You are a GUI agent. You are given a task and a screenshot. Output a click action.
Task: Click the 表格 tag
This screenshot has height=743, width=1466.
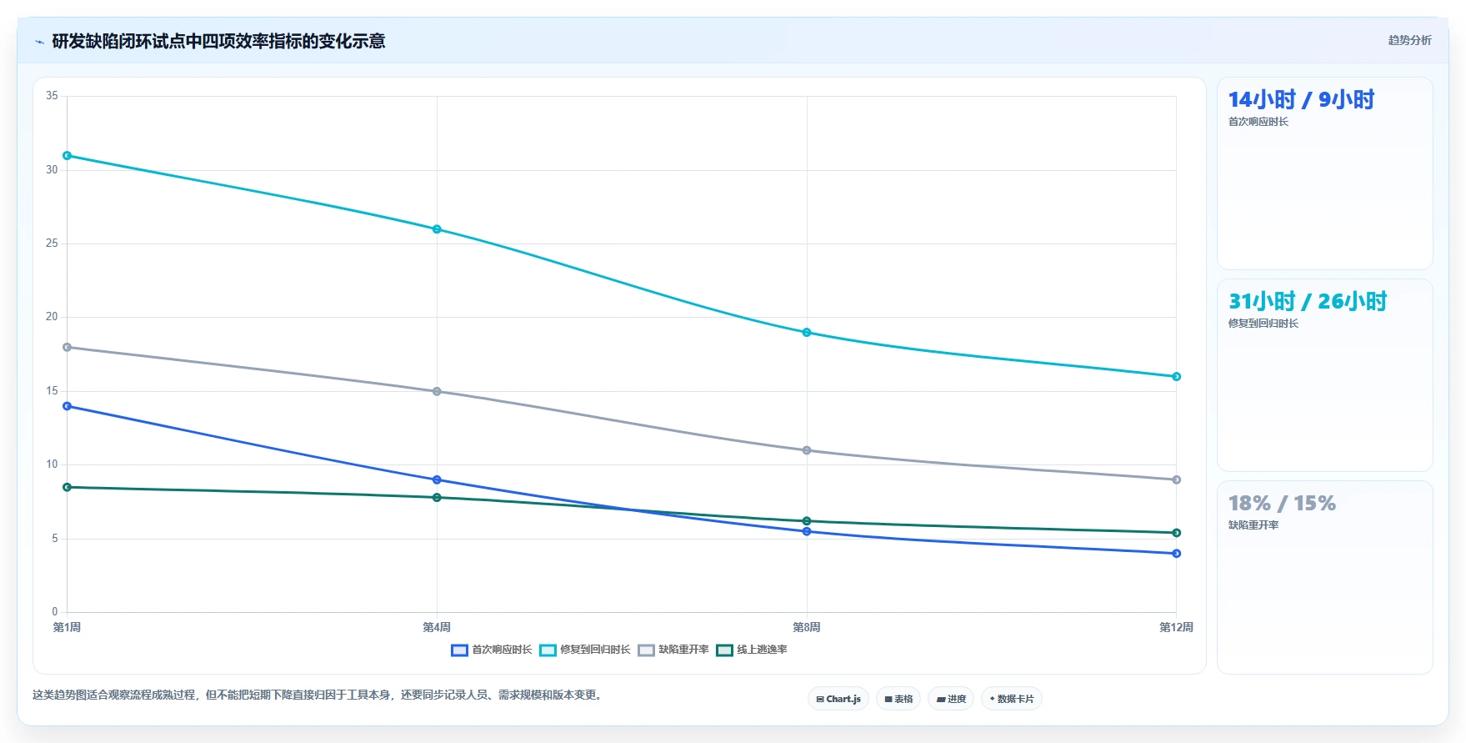898,699
